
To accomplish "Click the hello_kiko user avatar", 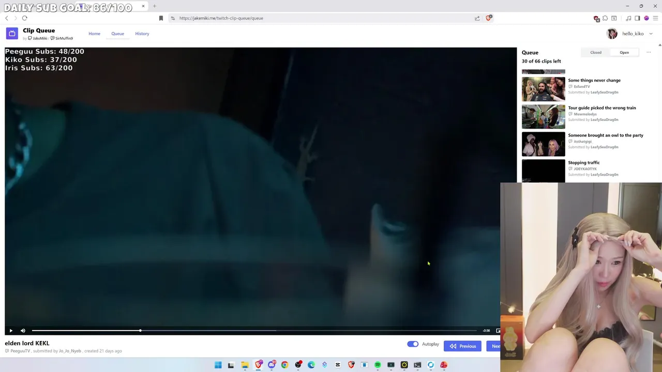I will 612,34.
